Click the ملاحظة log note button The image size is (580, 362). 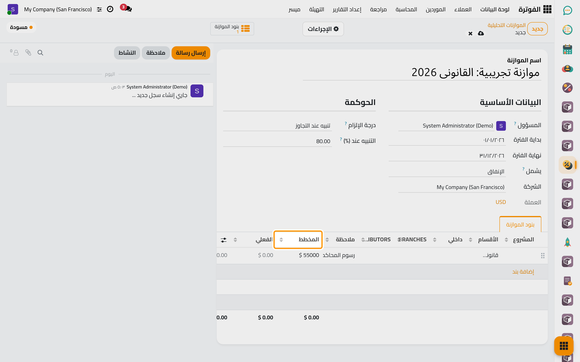tap(156, 53)
